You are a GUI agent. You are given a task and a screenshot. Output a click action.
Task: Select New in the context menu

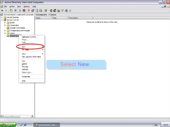pos(24,47)
